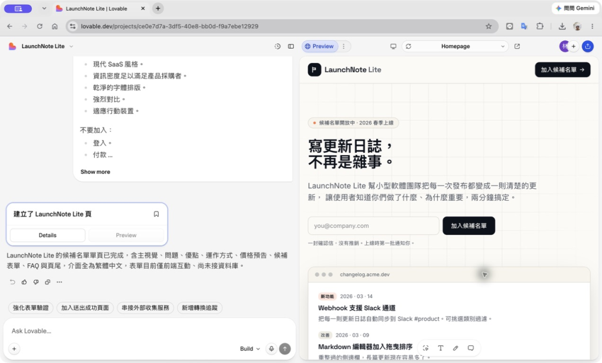Bookmark the LaunchNote Lite version card
The width and height of the screenshot is (602, 363).
tap(156, 214)
